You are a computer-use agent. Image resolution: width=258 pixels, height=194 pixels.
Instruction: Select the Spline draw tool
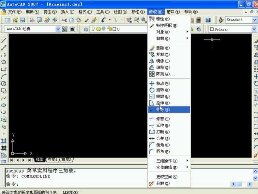click(4, 98)
